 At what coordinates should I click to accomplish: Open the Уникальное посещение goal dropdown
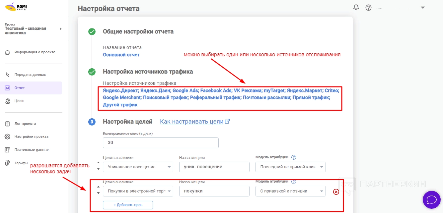[138, 167]
